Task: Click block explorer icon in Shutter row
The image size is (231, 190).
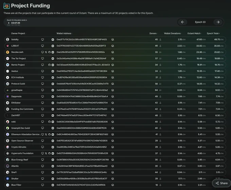Action: [113, 179]
